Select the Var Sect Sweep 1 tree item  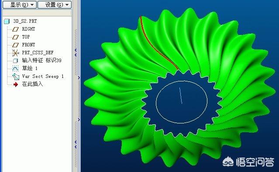coord(43,76)
